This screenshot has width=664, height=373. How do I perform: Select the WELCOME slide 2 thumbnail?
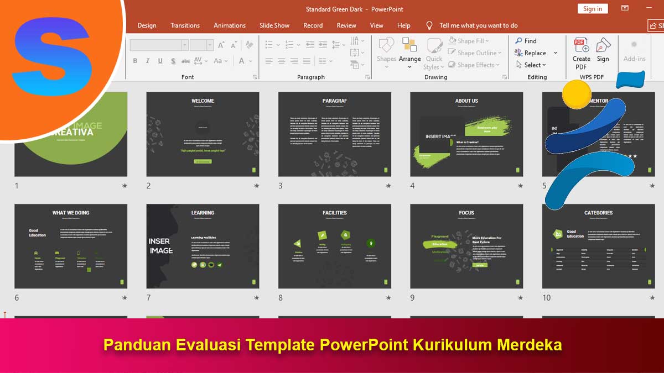point(203,134)
